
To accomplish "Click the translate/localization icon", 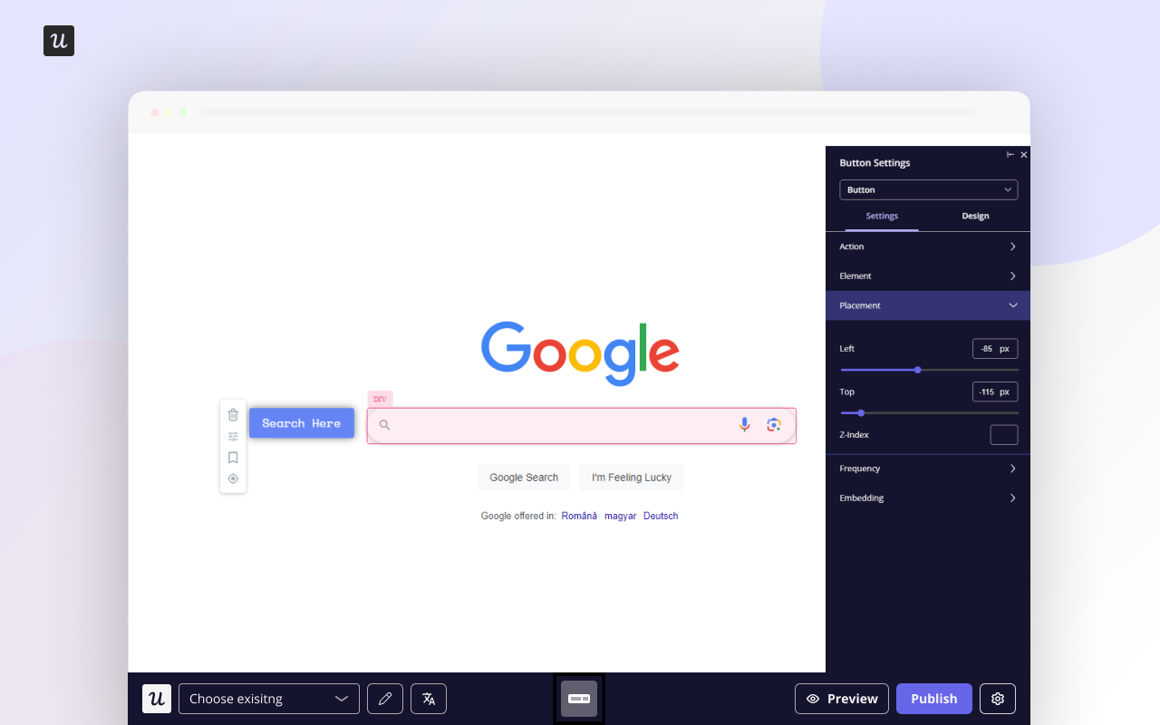I will tap(428, 698).
